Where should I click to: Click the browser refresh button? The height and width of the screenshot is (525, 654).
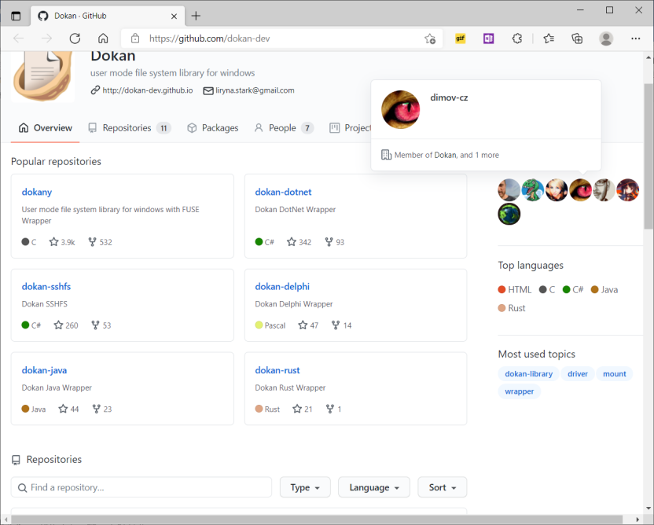75,39
